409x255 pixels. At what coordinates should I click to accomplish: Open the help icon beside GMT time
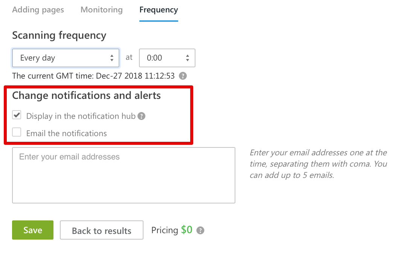click(x=183, y=76)
